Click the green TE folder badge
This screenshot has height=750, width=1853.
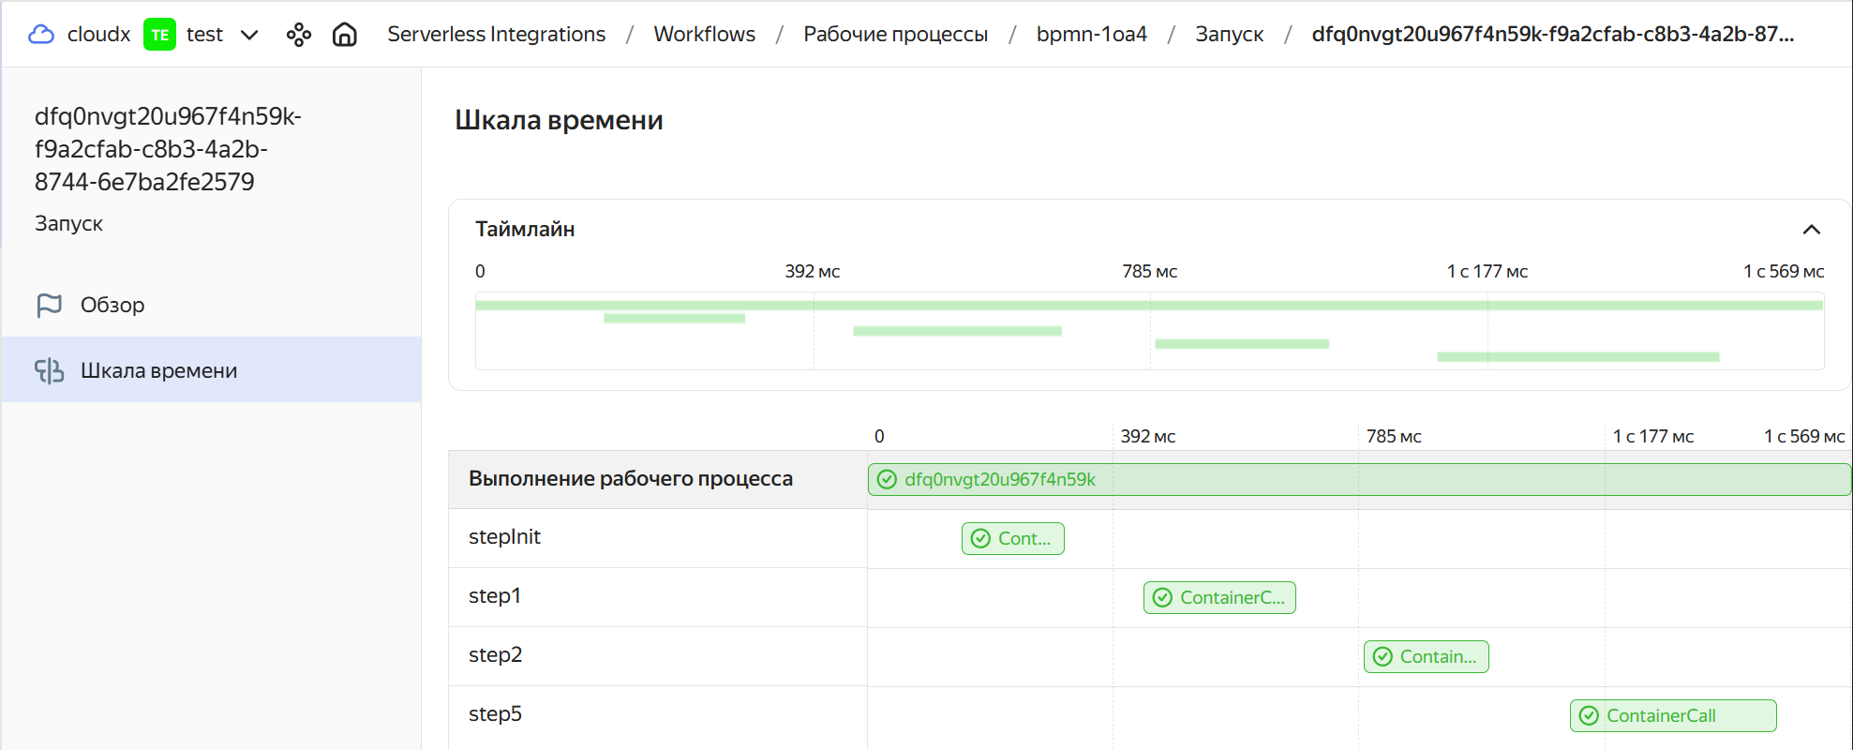[159, 35]
